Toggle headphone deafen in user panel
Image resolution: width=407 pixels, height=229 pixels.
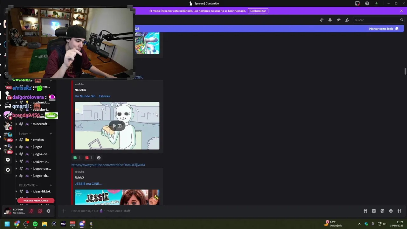coord(40,211)
